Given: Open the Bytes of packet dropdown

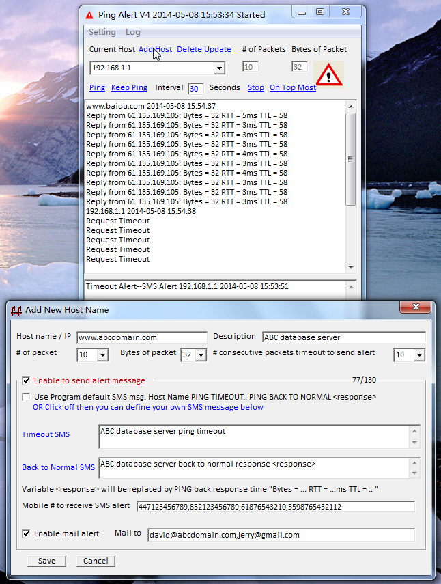Looking at the screenshot, I should pyautogui.click(x=202, y=355).
